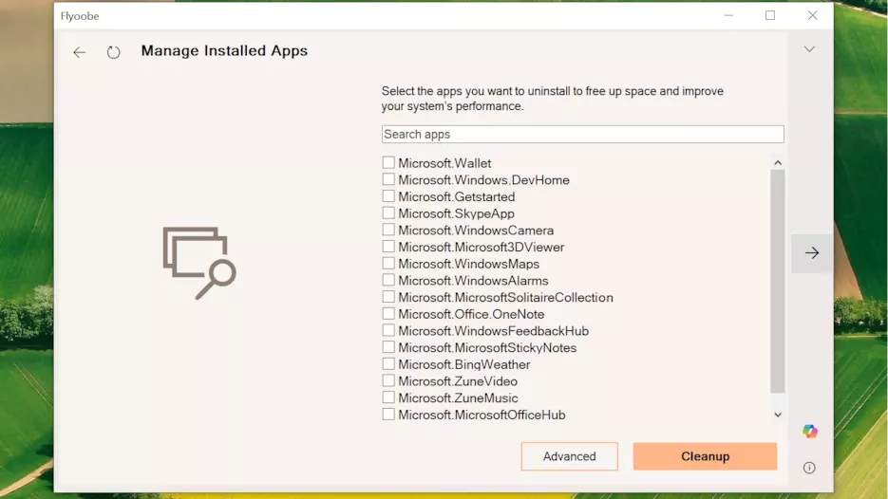Focus the Search apps field
Image resolution: width=888 pixels, height=499 pixels.
click(x=582, y=135)
